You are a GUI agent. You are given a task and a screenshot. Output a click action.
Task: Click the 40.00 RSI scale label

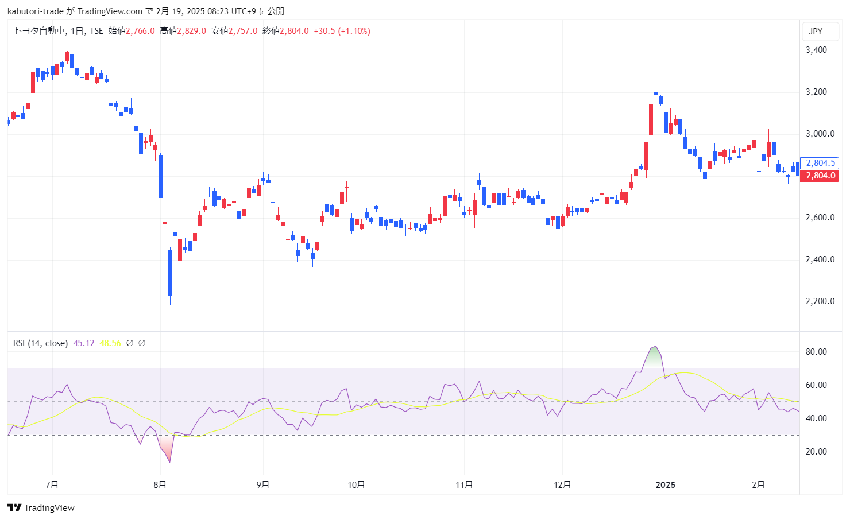click(x=816, y=418)
